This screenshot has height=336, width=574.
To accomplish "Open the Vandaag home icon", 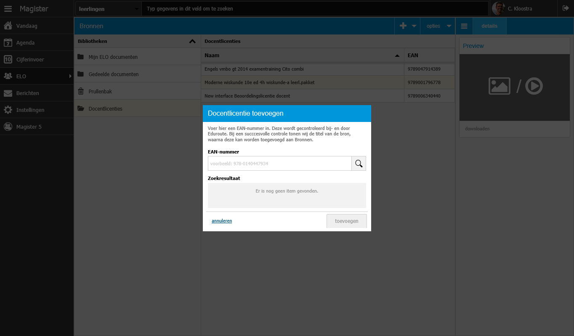I will point(8,26).
